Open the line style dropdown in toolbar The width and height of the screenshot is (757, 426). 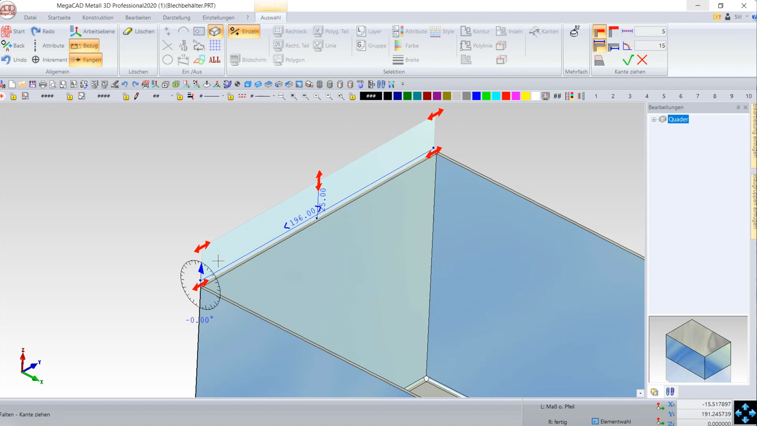coord(223,96)
